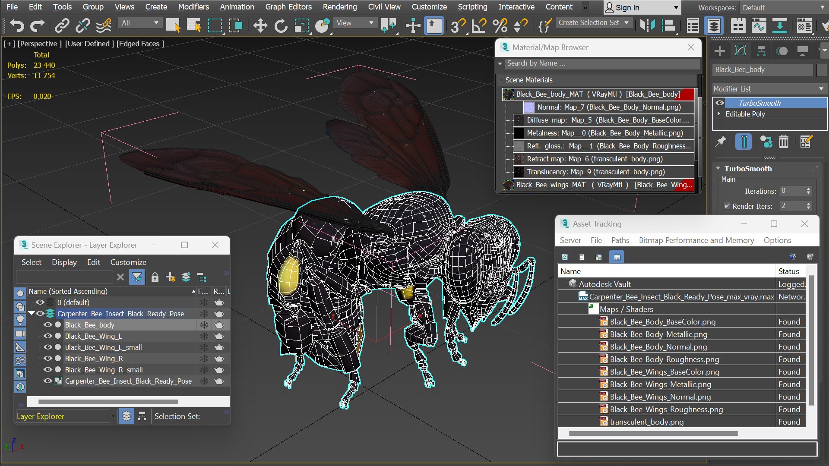829x466 pixels.
Task: Click Make Unique icon under modifier stack
Action: click(766, 142)
